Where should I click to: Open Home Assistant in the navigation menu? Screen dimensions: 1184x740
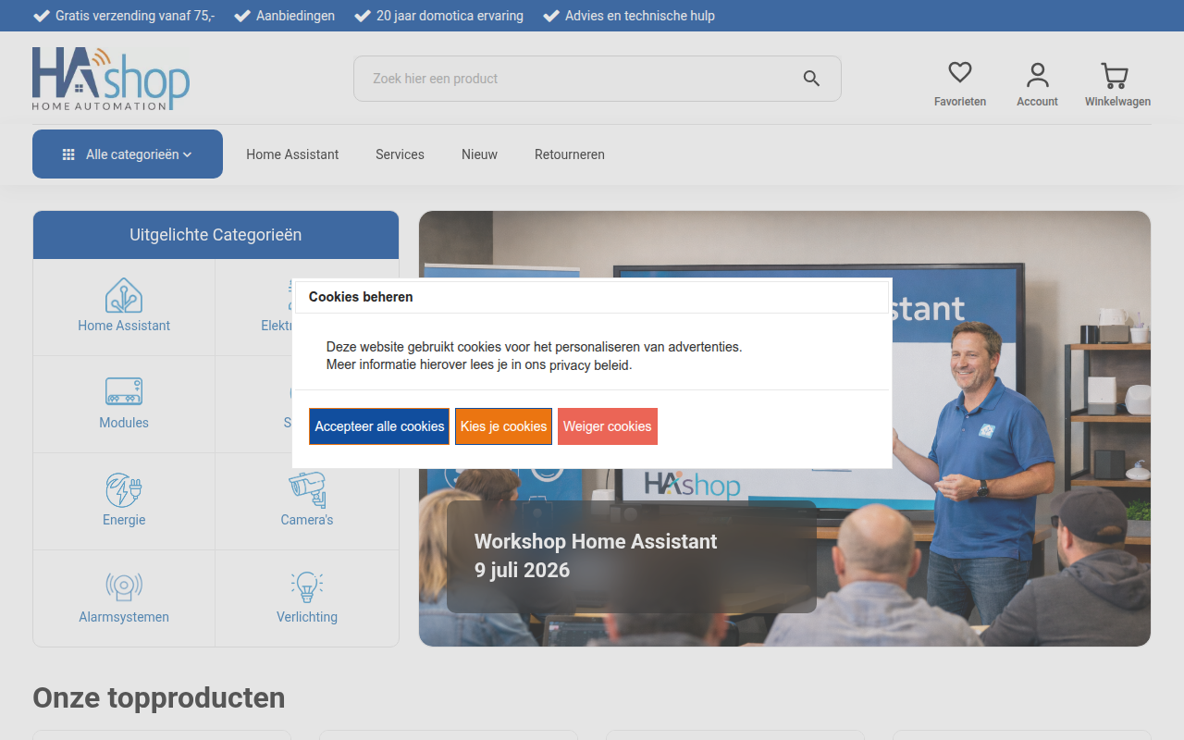tap(292, 154)
